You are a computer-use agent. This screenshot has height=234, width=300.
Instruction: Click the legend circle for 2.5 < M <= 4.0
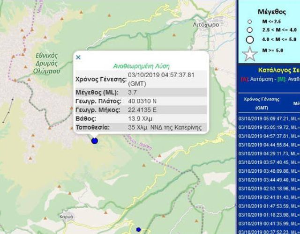tap(249, 30)
